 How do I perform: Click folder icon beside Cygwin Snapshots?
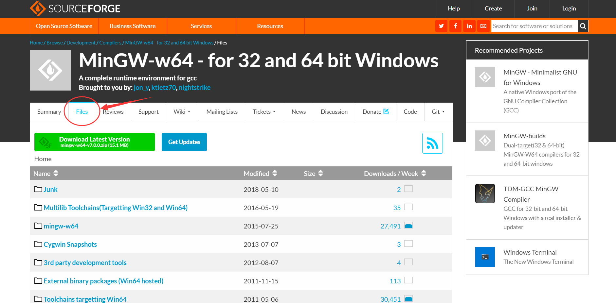pos(38,244)
